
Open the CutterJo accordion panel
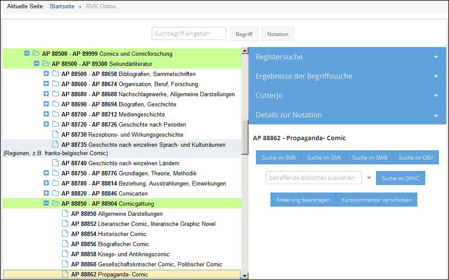click(x=347, y=95)
